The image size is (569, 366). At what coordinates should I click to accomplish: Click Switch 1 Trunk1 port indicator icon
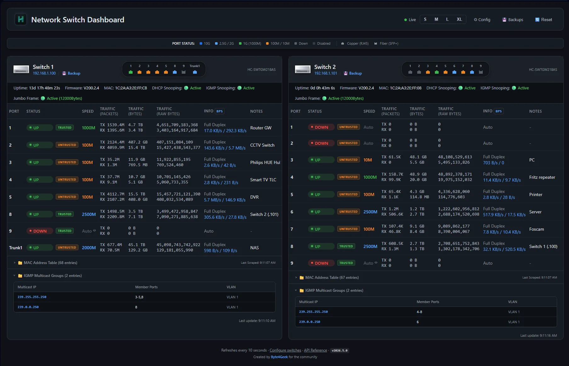coord(195,72)
